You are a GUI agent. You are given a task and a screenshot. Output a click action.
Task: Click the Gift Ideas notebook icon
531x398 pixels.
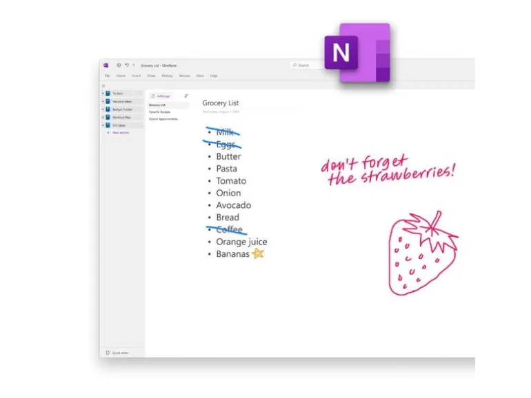(x=108, y=125)
